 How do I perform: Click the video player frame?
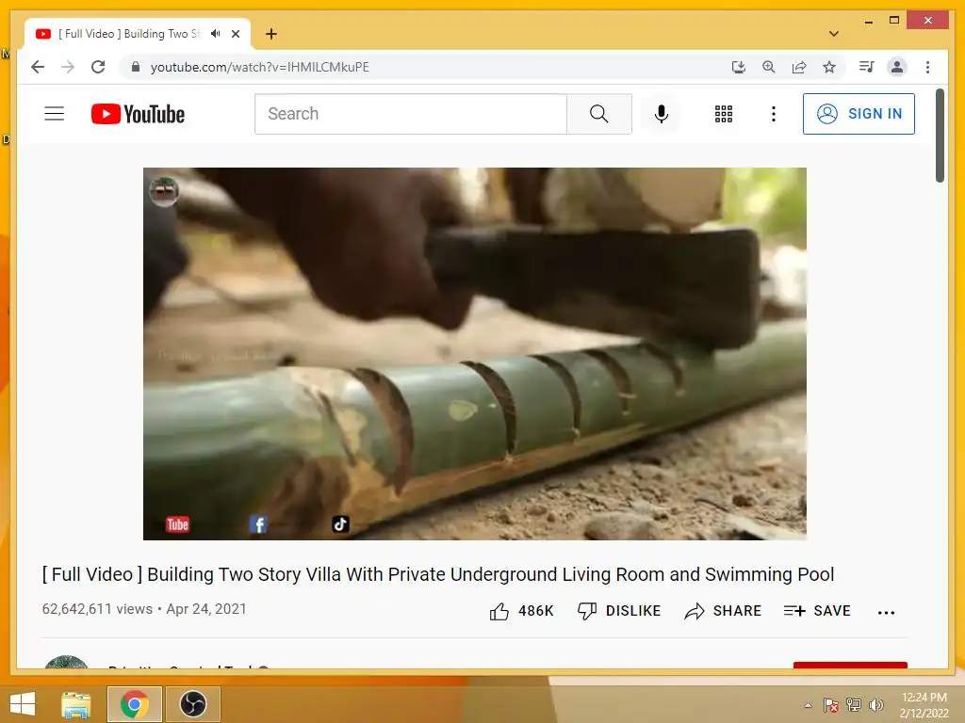(x=475, y=354)
